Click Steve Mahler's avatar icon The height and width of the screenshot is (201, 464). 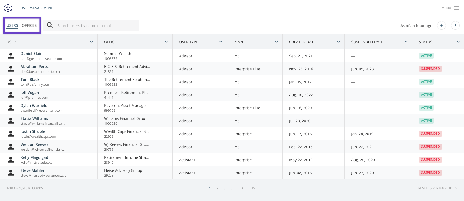[11, 173]
